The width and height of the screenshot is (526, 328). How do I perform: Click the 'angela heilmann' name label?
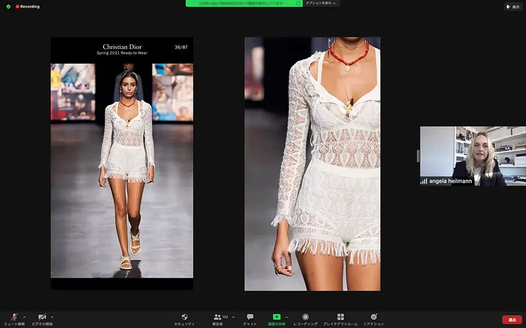(x=450, y=181)
